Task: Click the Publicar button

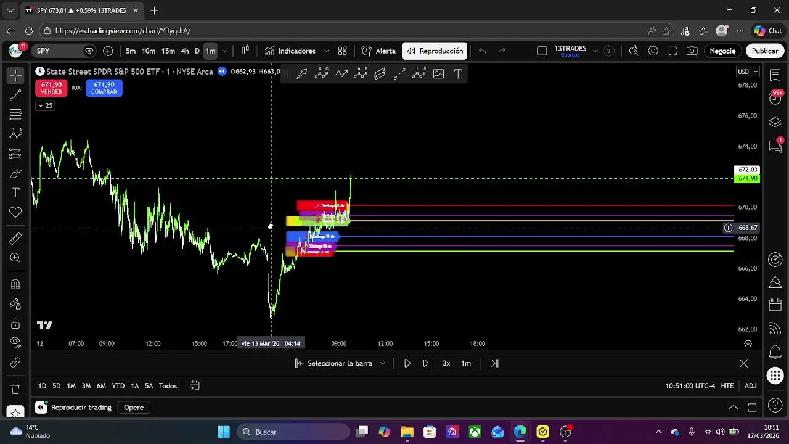Action: (764, 51)
